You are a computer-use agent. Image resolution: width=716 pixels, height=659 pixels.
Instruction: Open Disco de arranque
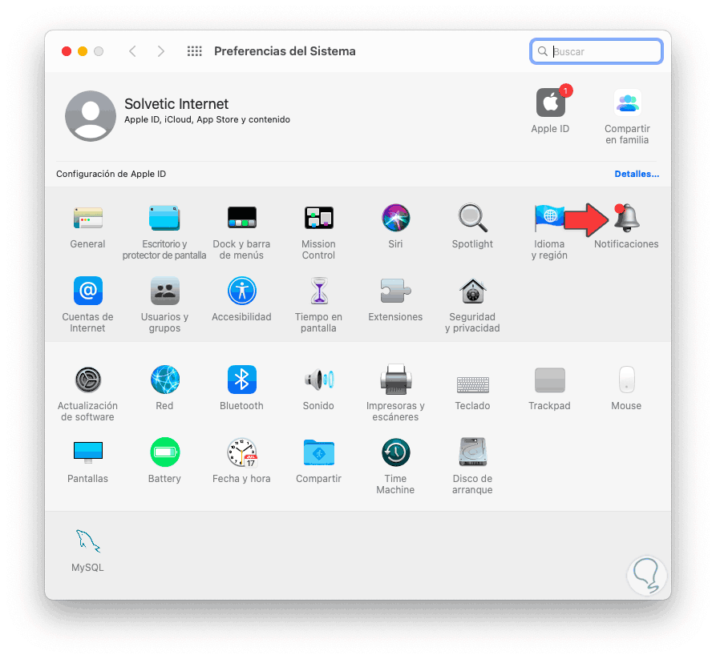coord(472,452)
